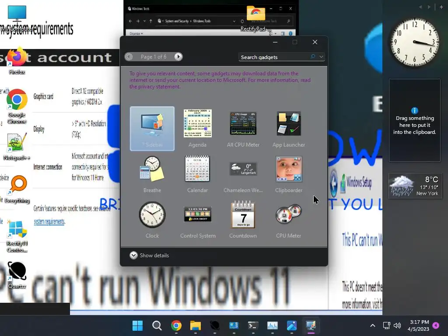Open taskbar Search
The width and height of the screenshot is (448, 336).
click(x=157, y=325)
